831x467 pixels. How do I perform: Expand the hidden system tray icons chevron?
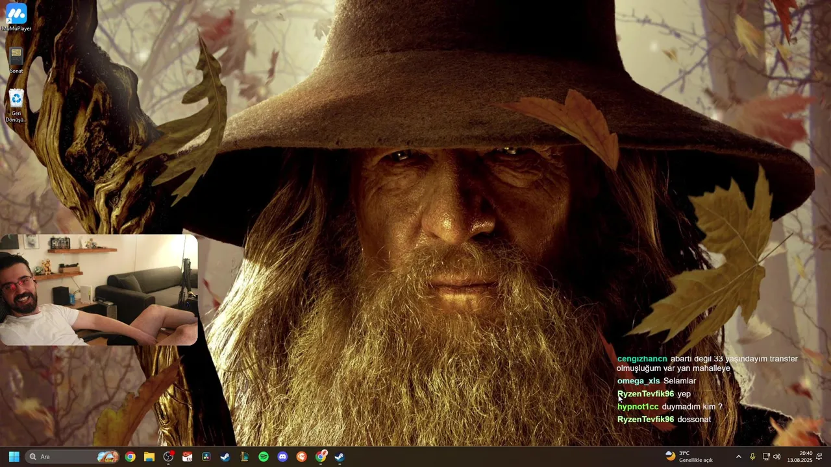[738, 457]
